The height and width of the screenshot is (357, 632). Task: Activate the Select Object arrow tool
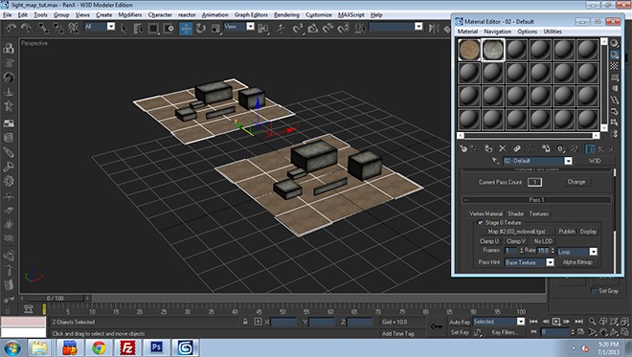(x=124, y=28)
